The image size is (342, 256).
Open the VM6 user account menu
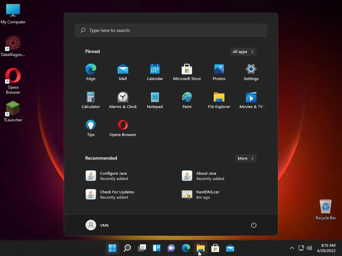[97, 225]
